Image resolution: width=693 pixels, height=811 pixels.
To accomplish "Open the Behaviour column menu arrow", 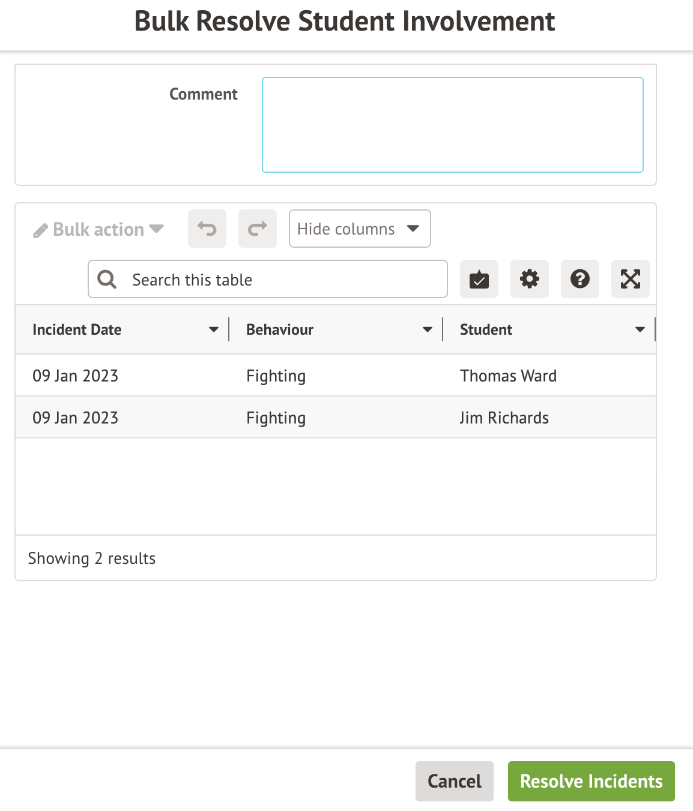I will 427,329.
